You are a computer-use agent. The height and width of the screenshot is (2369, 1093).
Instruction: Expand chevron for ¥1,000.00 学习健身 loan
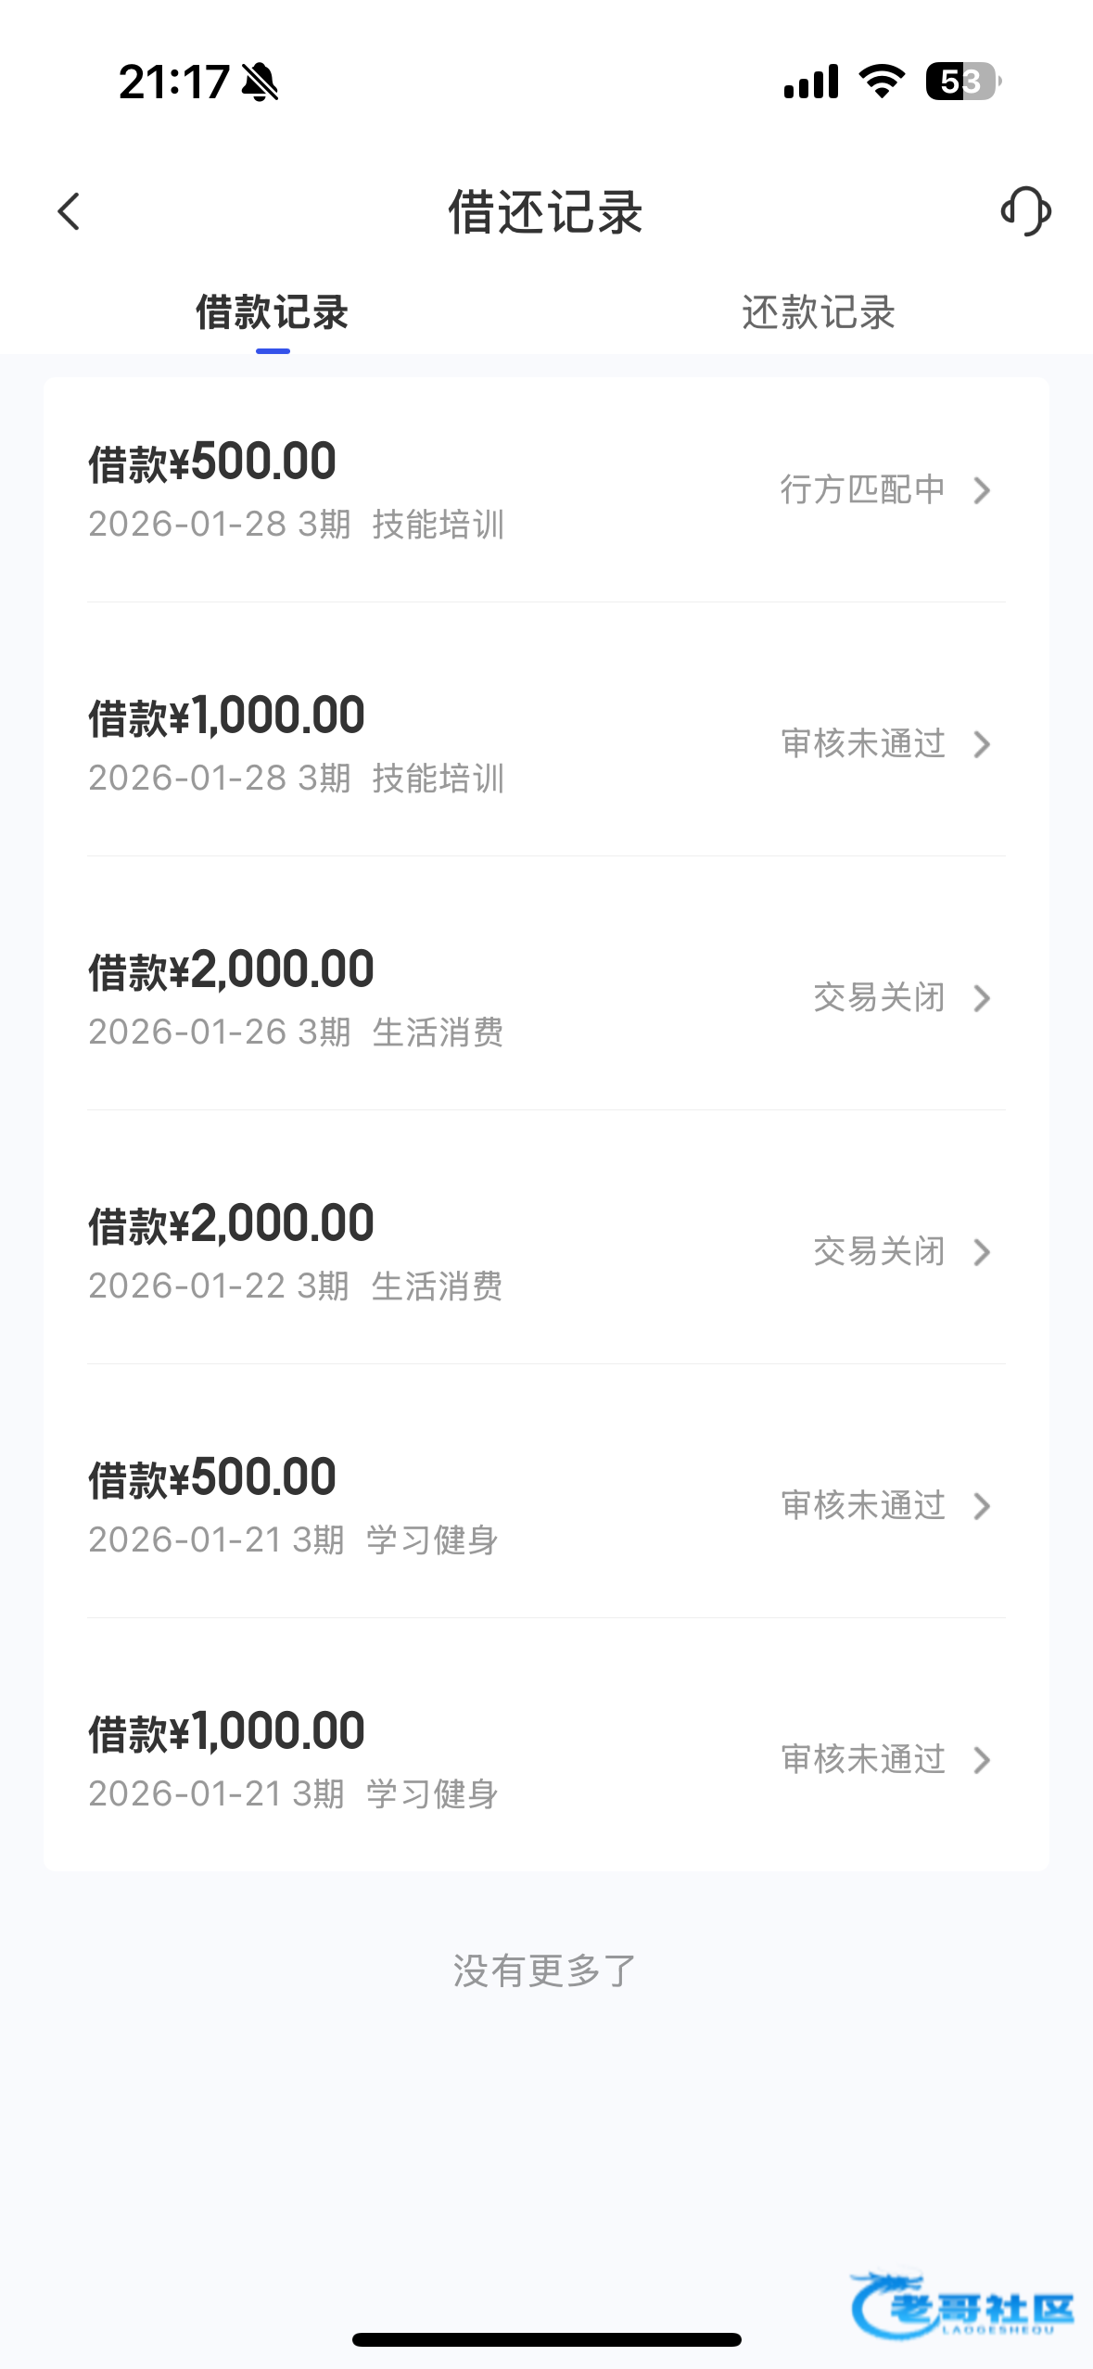point(983,1760)
